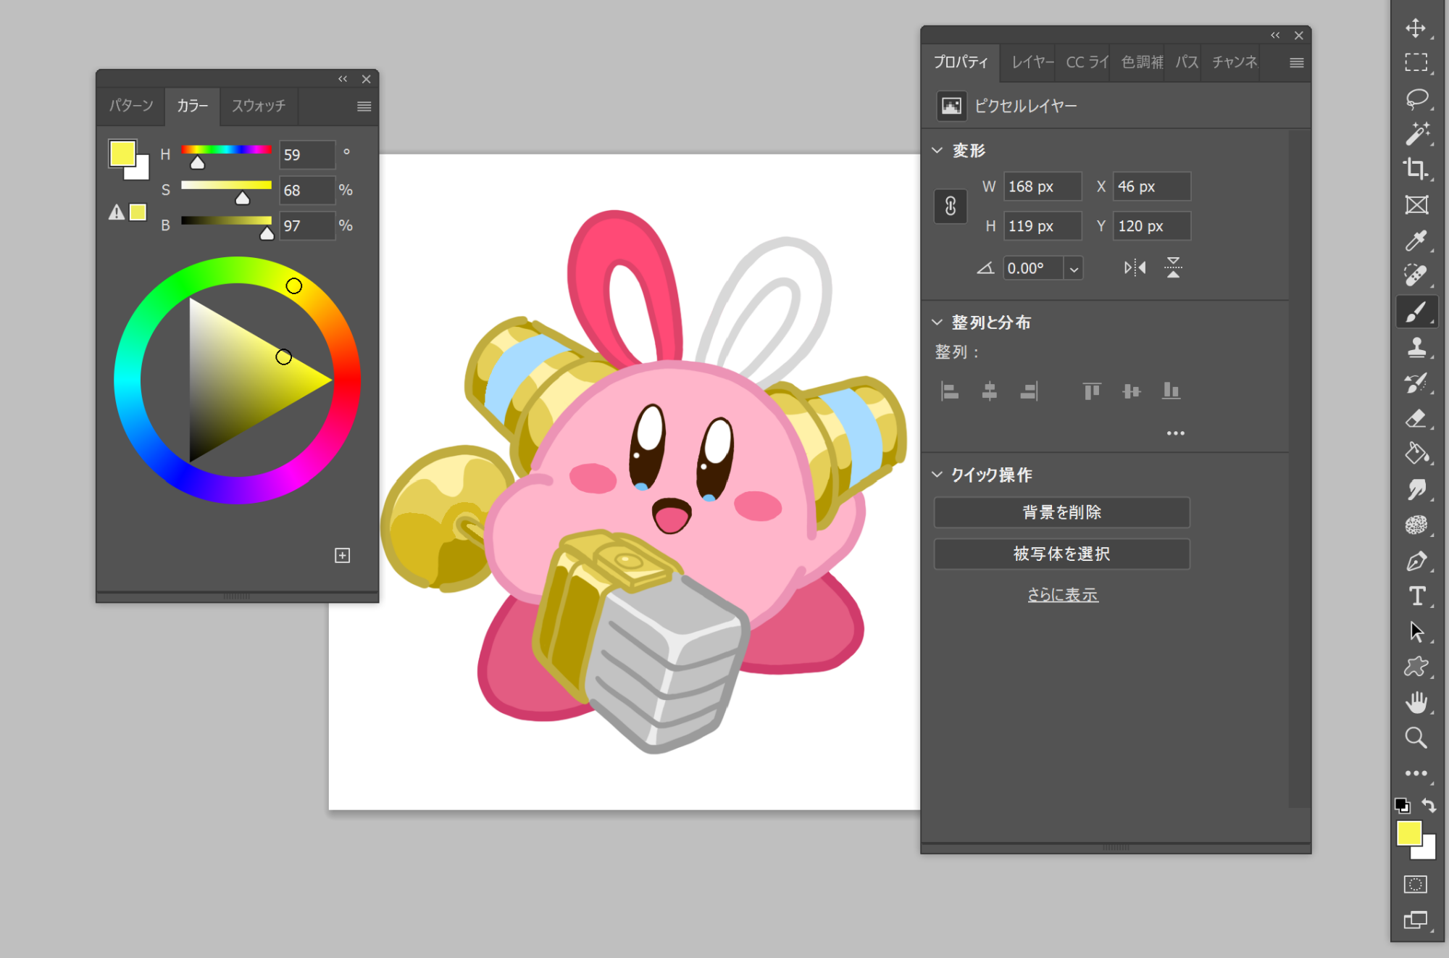
Task: Open the rotation angle dropdown
Action: (1074, 269)
